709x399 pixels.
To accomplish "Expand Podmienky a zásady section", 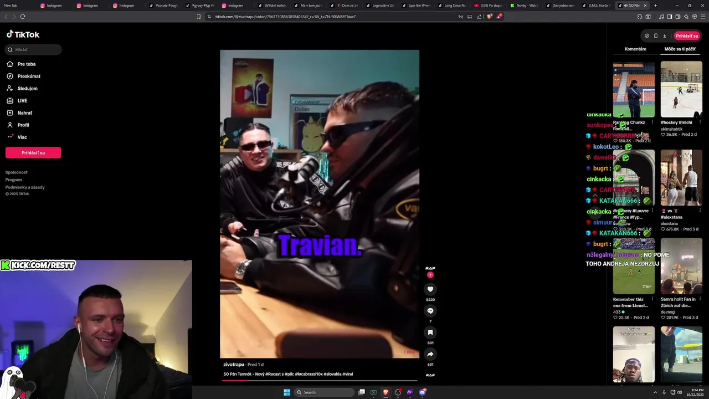I will point(25,187).
